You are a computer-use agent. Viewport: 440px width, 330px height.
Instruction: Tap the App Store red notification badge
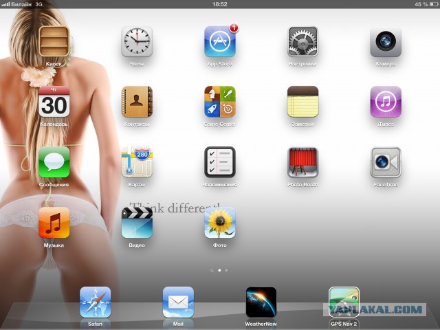coord(234,27)
